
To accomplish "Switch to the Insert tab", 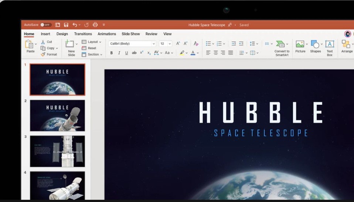I will point(45,34).
